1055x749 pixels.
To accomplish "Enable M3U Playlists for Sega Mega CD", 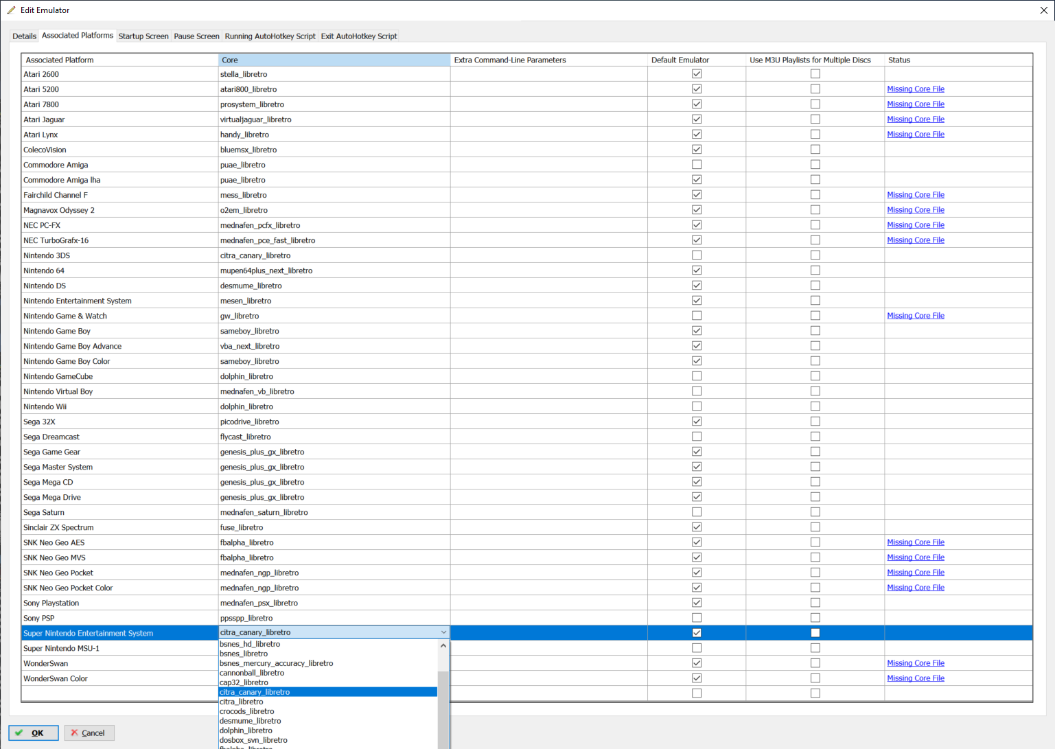I will [815, 482].
